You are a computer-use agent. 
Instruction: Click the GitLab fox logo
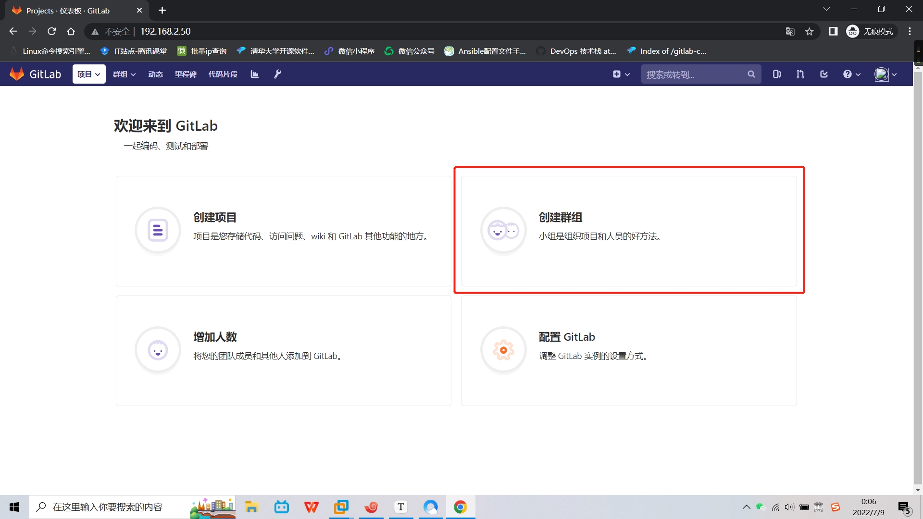click(17, 74)
